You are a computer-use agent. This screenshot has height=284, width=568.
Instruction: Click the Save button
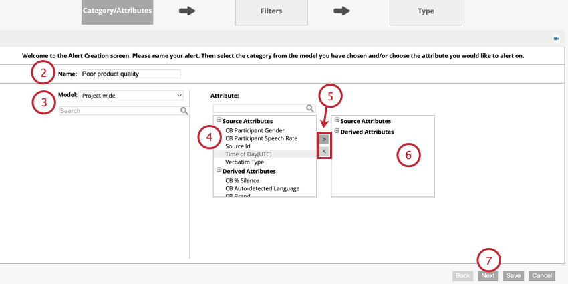point(513,276)
